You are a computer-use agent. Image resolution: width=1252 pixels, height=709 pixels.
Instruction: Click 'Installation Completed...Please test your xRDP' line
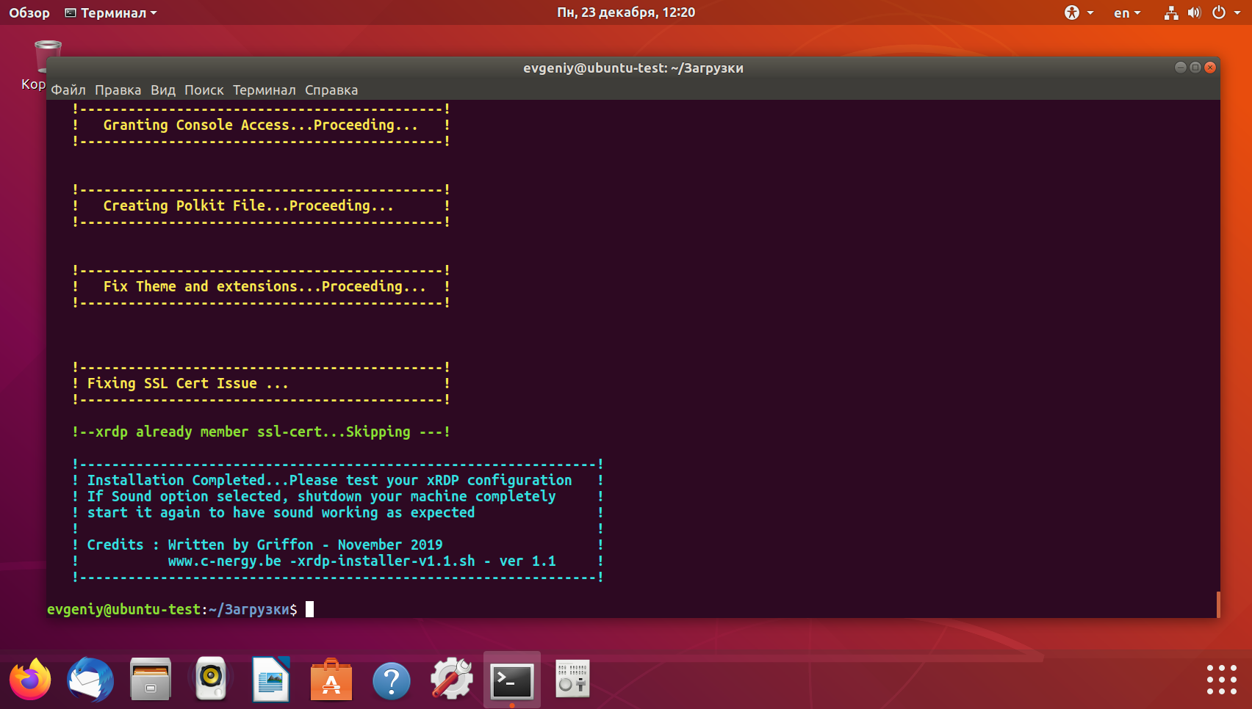(x=329, y=480)
